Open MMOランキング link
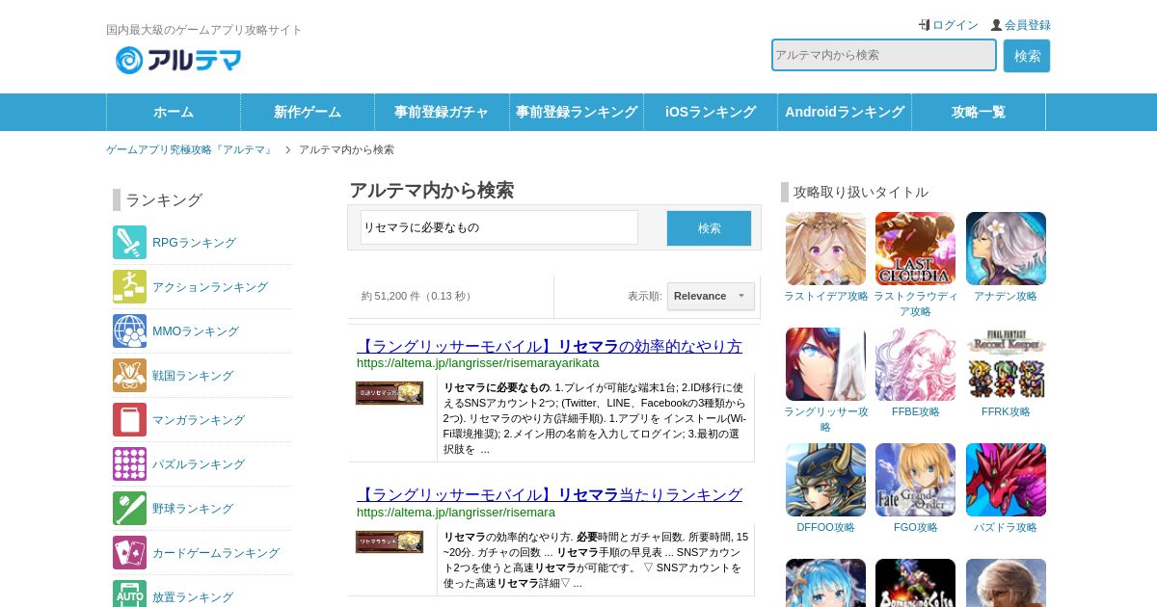The height and width of the screenshot is (607, 1157). pyautogui.click(x=196, y=331)
